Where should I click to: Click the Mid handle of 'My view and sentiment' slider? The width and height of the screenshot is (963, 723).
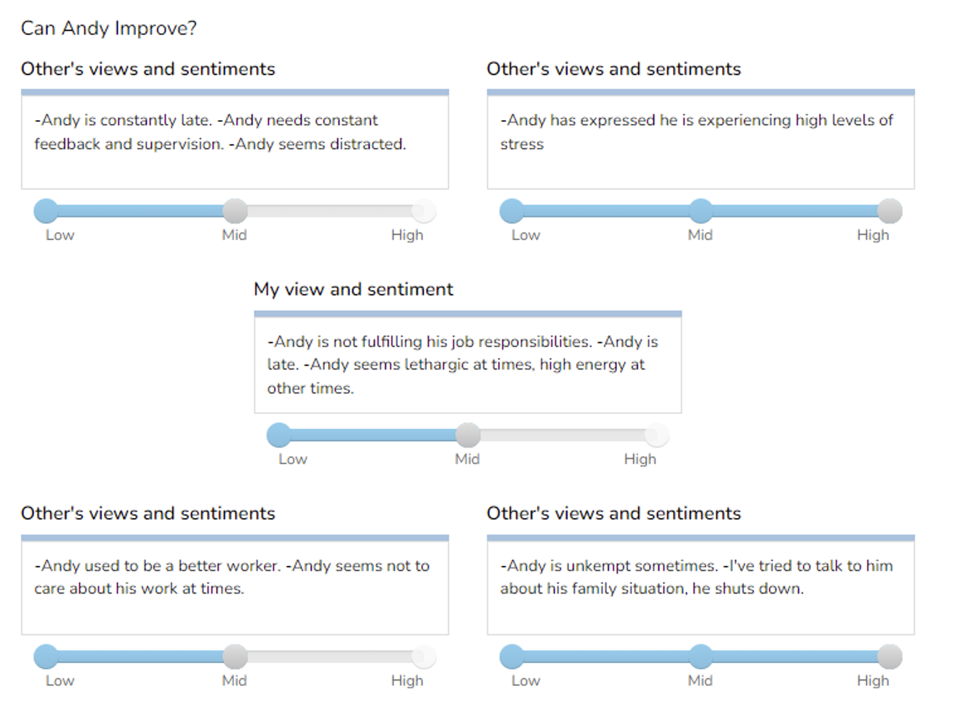pos(467,435)
